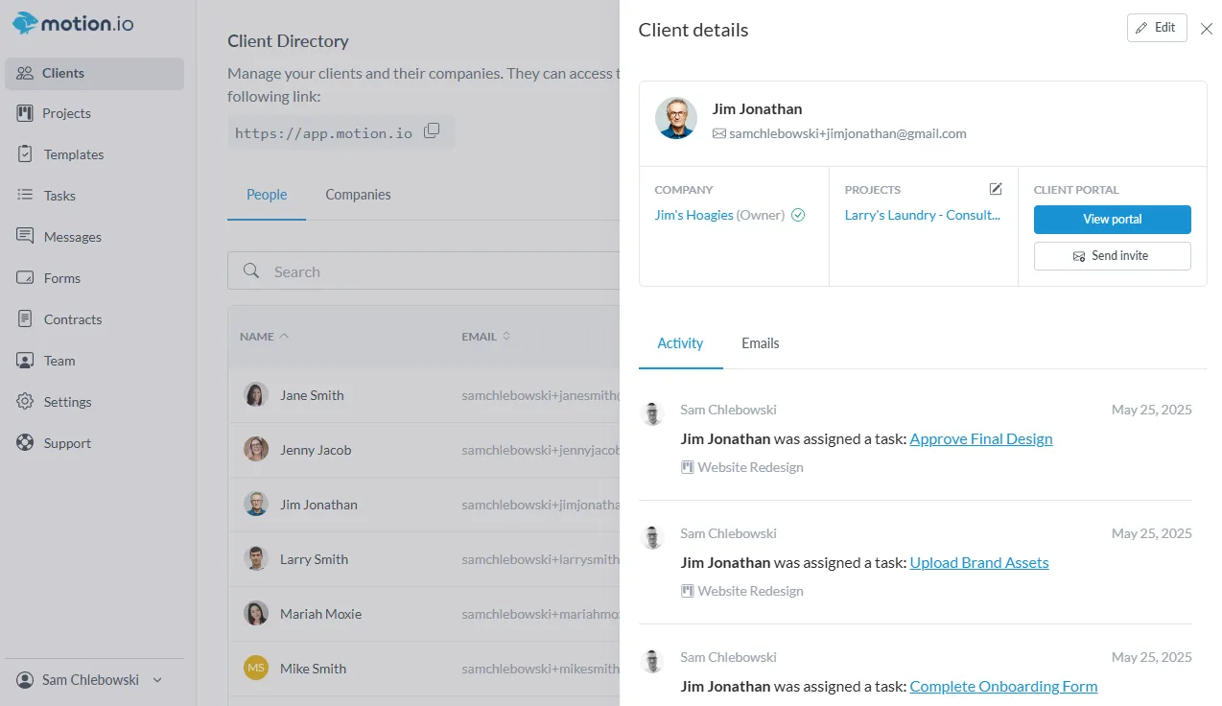Click the Tasks list icon
1222x706 pixels.
coord(25,195)
